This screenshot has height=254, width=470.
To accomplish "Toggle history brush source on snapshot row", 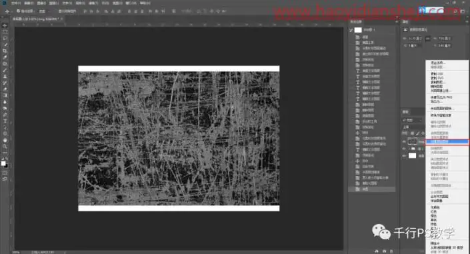I will click(351, 30).
